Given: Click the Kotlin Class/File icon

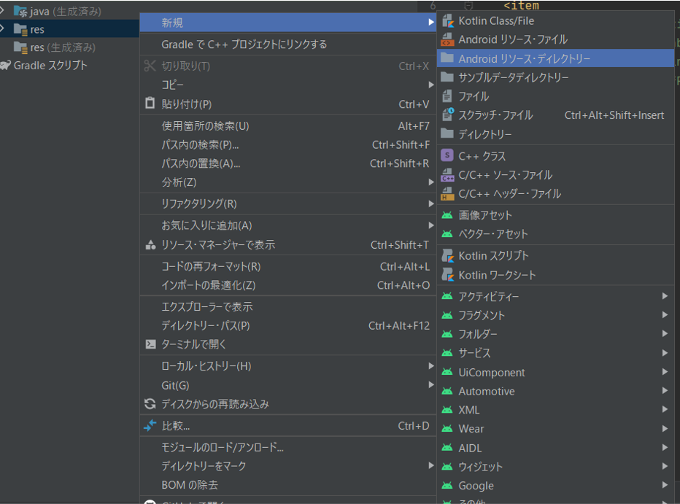Looking at the screenshot, I should click(447, 21).
